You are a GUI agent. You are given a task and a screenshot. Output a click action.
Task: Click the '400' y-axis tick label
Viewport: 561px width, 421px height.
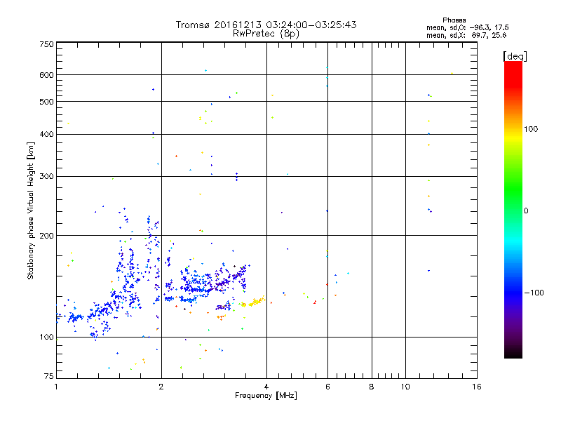coord(46,134)
